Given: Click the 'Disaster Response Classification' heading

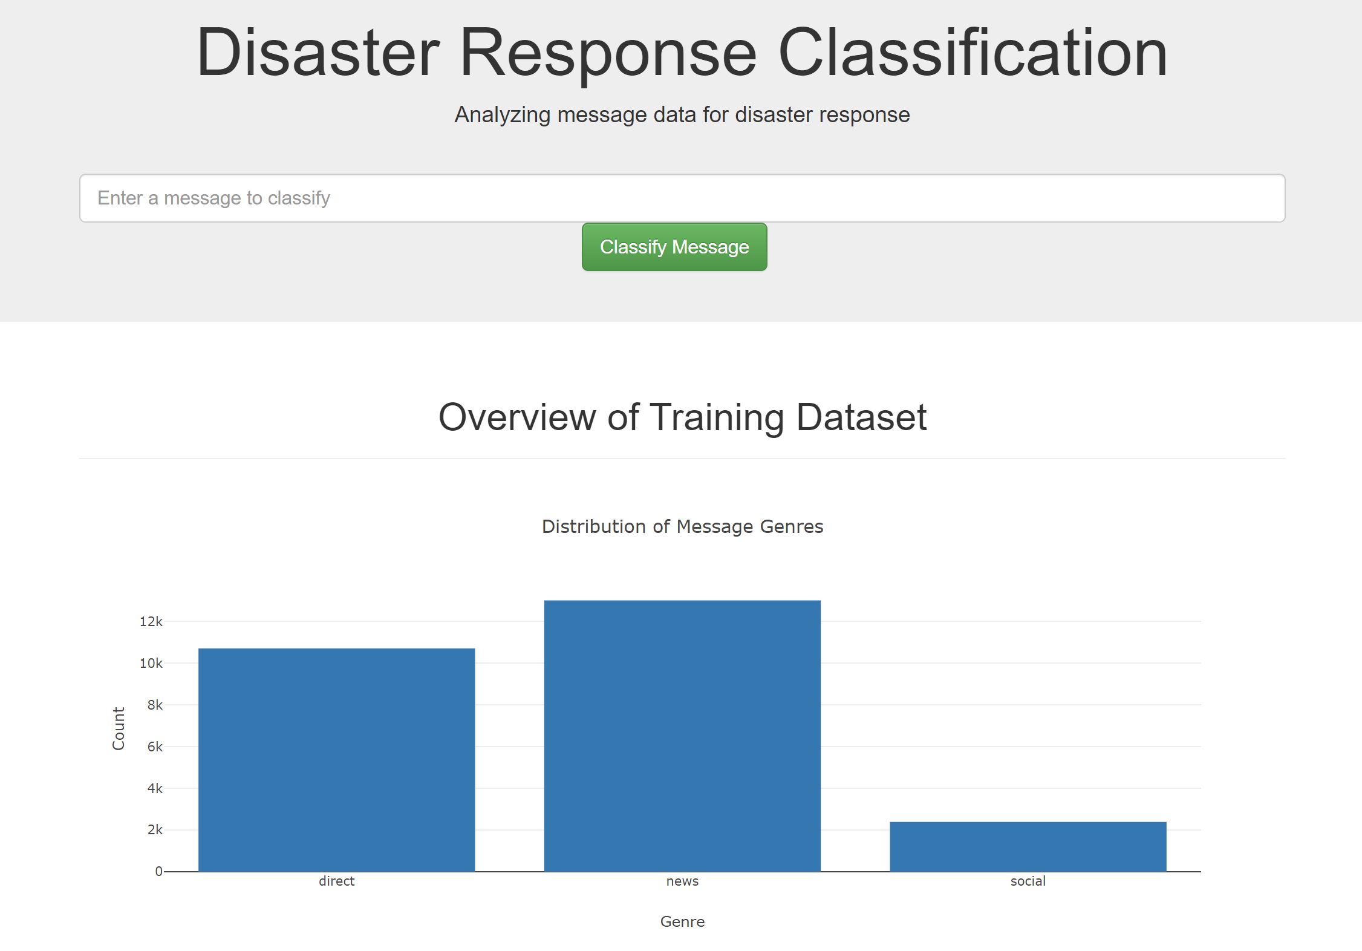Looking at the screenshot, I should pyautogui.click(x=682, y=52).
